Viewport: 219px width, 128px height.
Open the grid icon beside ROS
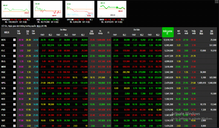click(14, 40)
